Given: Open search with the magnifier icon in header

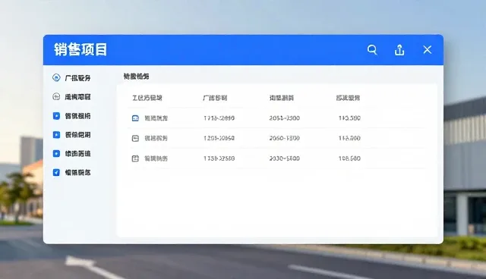Looking at the screenshot, I should [372, 50].
